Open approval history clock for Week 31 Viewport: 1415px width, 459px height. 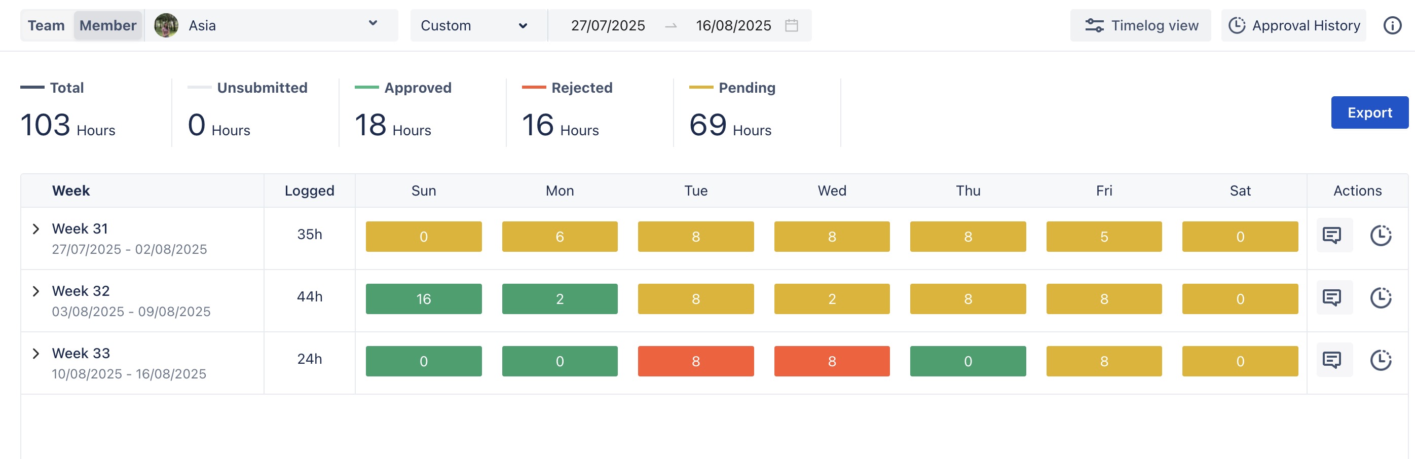(x=1380, y=236)
